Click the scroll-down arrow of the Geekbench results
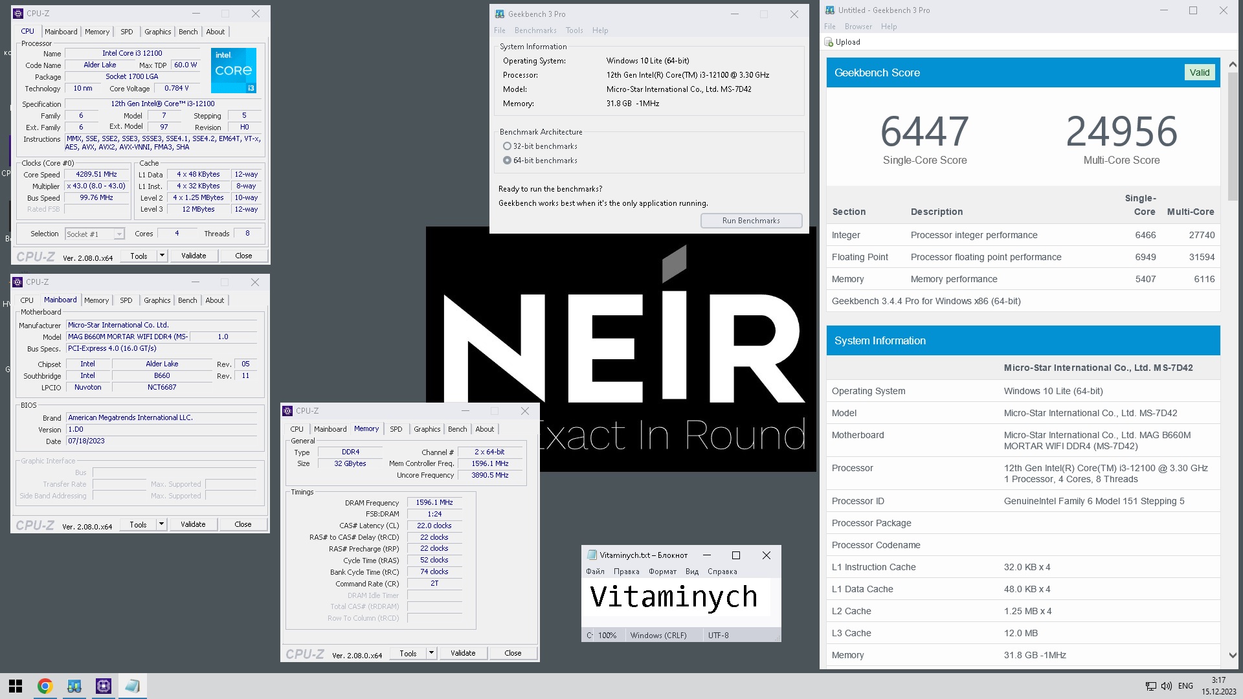 pyautogui.click(x=1232, y=655)
